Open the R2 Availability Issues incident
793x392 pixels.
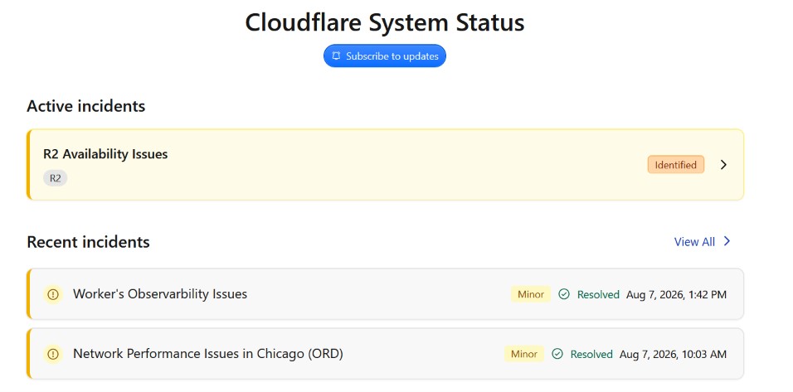[385, 165]
